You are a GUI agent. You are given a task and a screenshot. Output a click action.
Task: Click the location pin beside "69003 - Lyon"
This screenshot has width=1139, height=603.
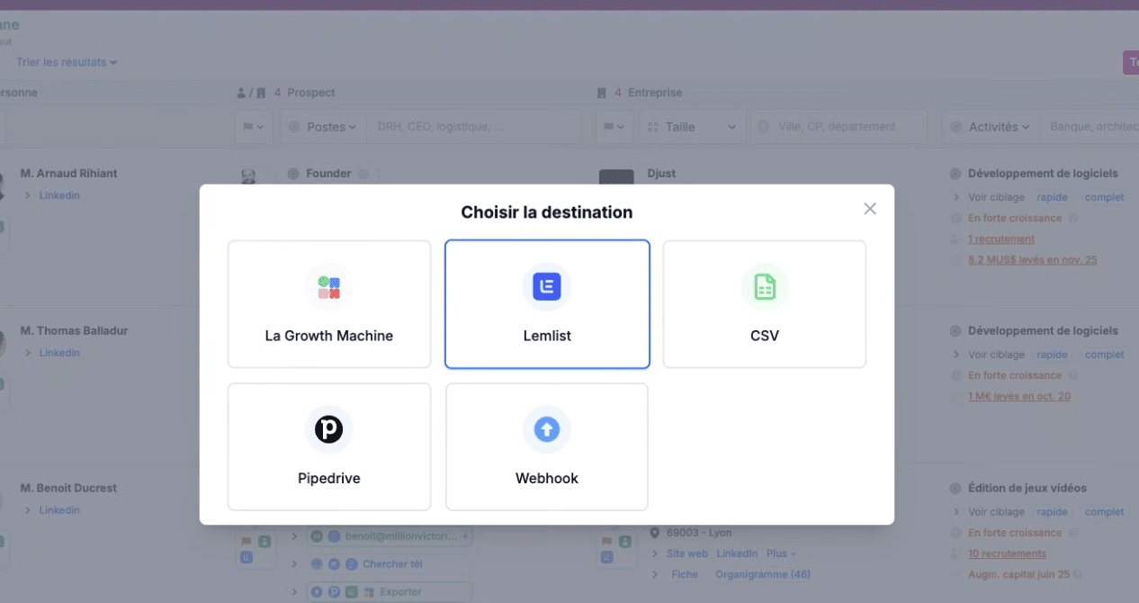tap(654, 532)
